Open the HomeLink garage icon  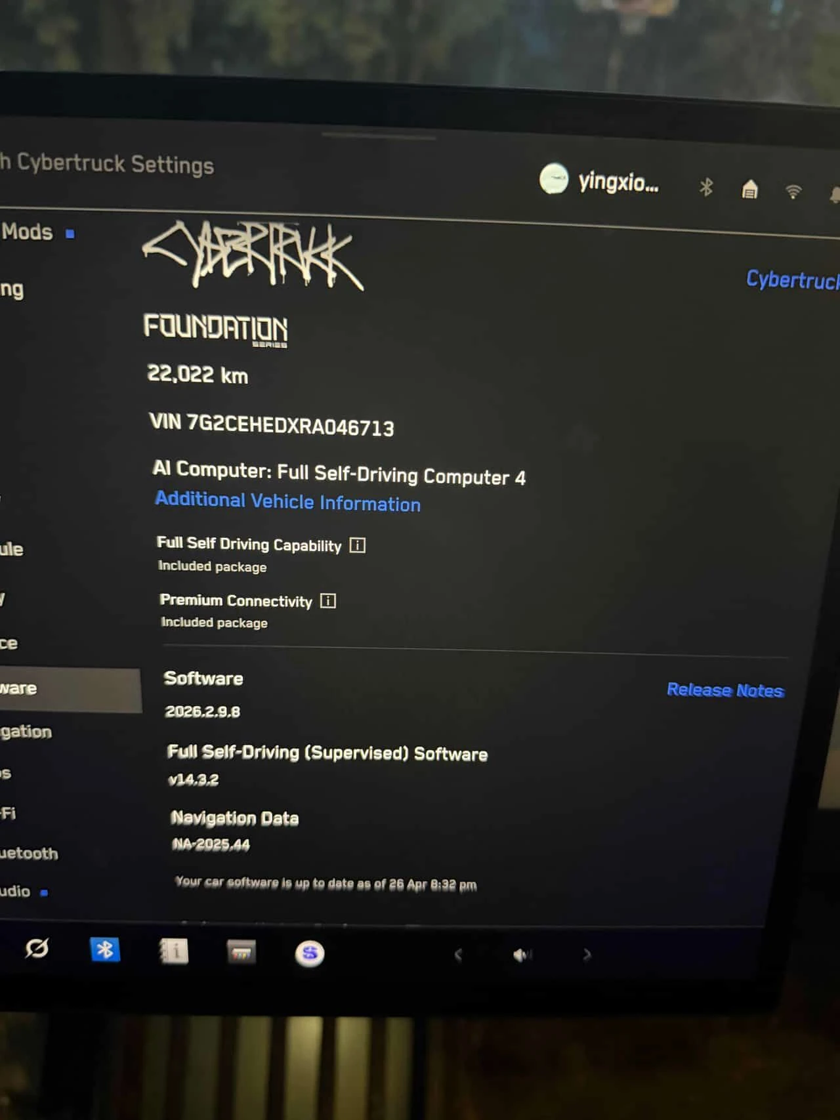click(749, 190)
